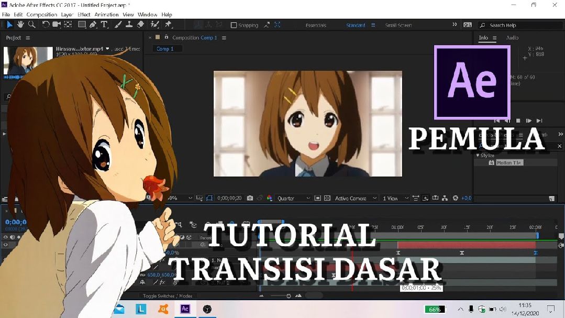Click the Timeline button in viewer bar
The image size is (565, 318).
click(435, 198)
